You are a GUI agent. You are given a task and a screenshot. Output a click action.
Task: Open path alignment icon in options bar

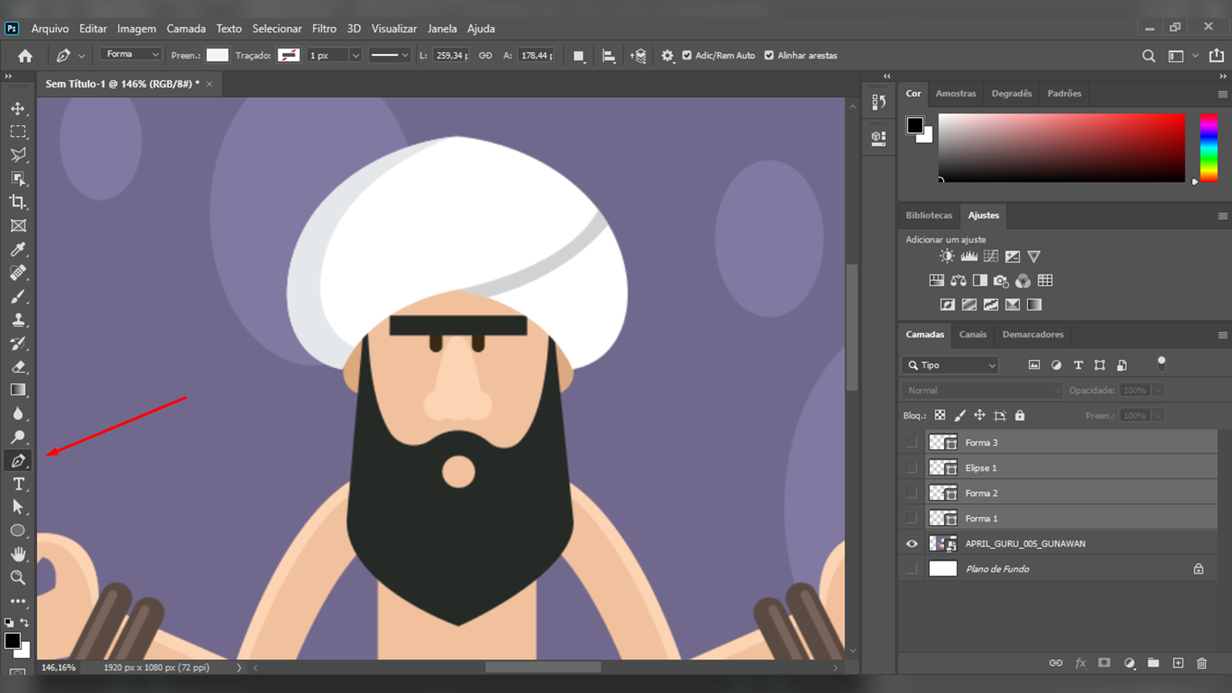609,56
